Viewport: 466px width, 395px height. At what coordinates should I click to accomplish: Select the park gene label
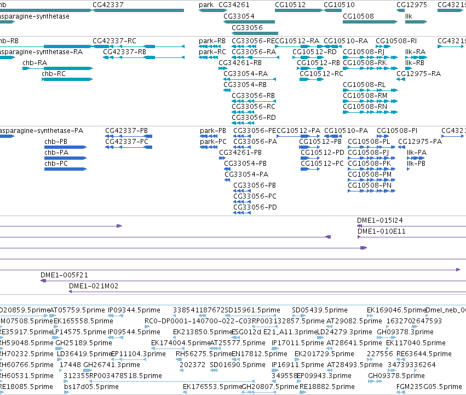206,5
